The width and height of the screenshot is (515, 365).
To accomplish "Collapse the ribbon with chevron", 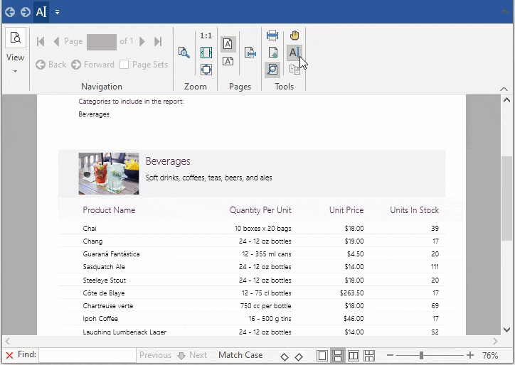I will click(504, 89).
